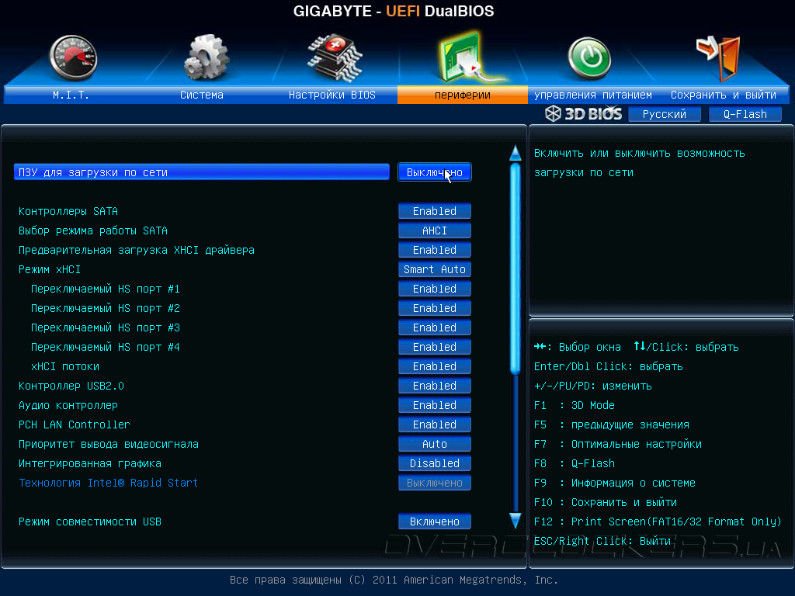Open video output priority Auto dropdown

(435, 444)
